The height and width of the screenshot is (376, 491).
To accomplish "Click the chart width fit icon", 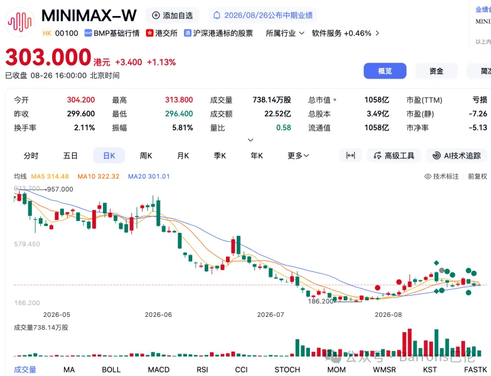I will (350, 155).
